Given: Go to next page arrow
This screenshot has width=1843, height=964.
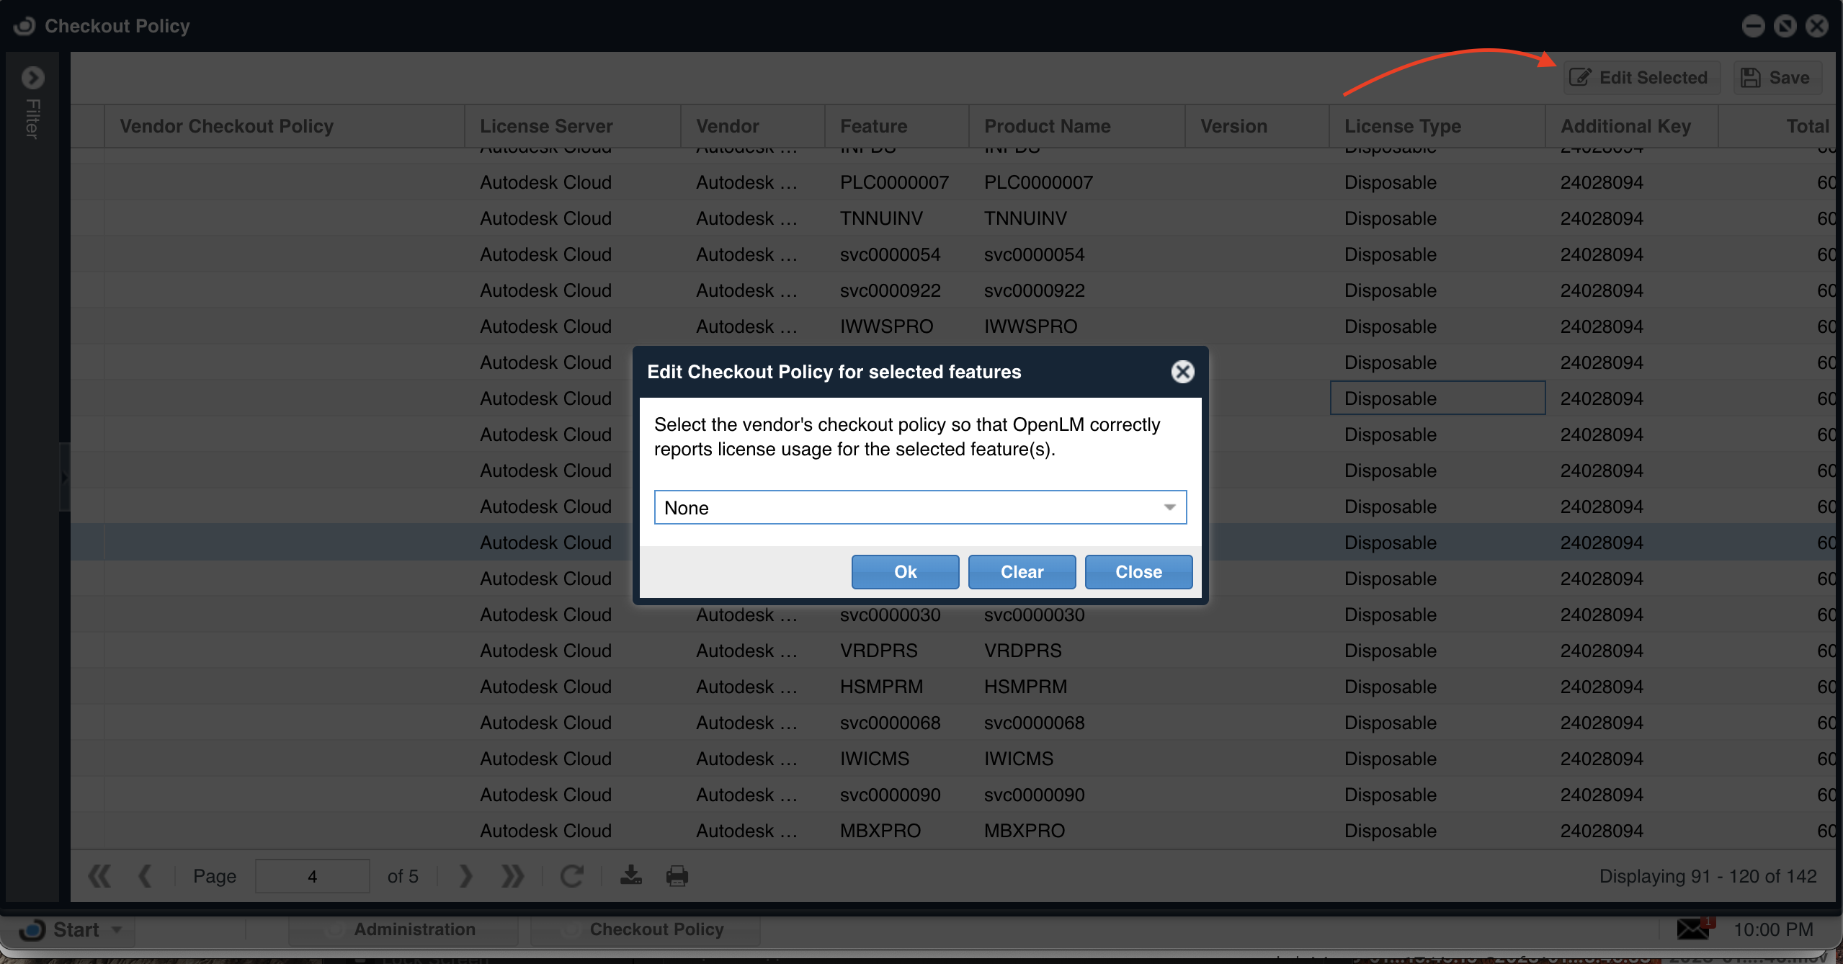Looking at the screenshot, I should coord(465,876).
